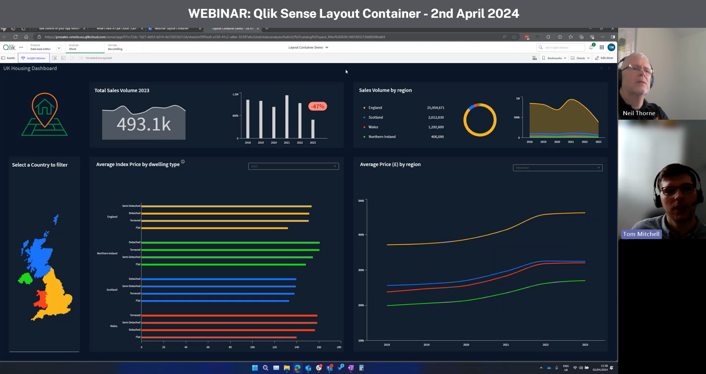706x374 pixels.
Task: Open the browser favorites list
Action: (571, 37)
